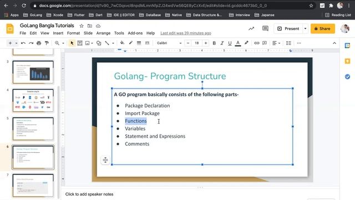Open the Present options dropdown arrow
The height and width of the screenshot is (200, 355).
point(305,28)
